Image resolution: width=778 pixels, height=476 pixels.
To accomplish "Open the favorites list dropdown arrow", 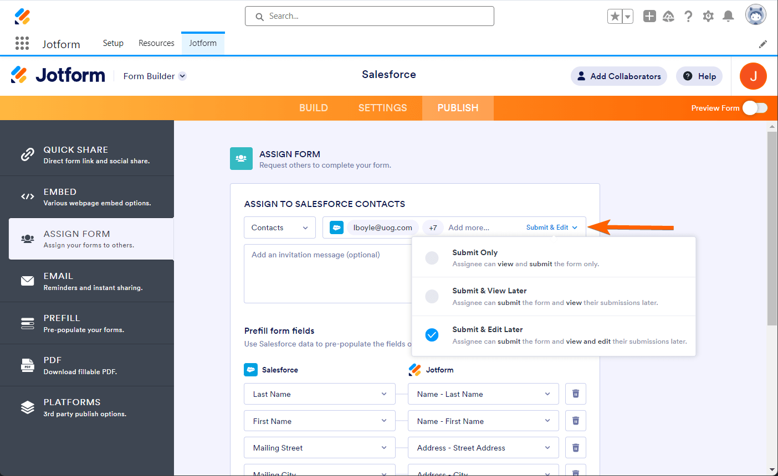I will [628, 17].
